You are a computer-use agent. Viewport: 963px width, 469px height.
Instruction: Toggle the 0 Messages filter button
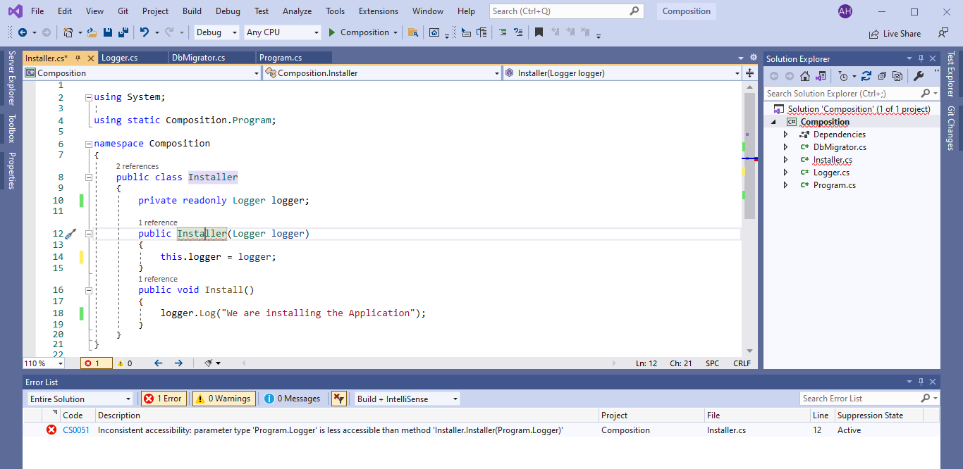[293, 399]
